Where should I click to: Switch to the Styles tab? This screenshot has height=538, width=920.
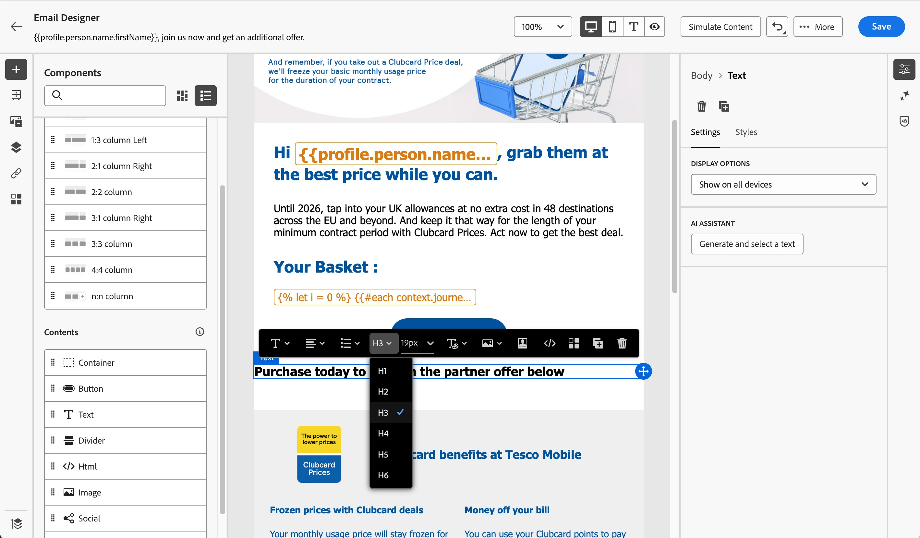pyautogui.click(x=746, y=132)
